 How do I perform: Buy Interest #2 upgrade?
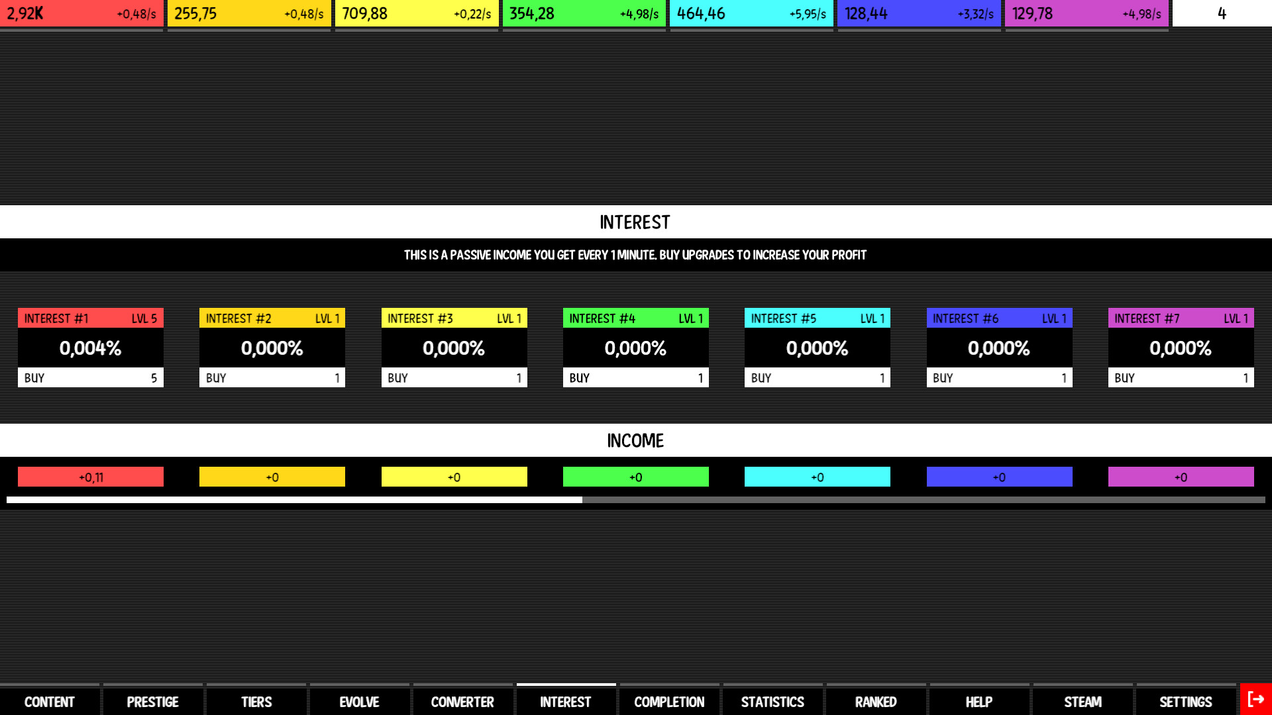(272, 377)
